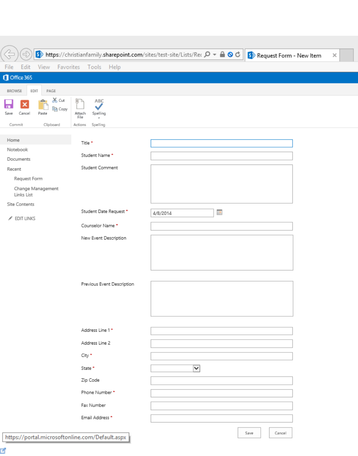This screenshot has height=456, width=358.
Task: Click the red Cancel icon in ribbon
Action: 24,104
